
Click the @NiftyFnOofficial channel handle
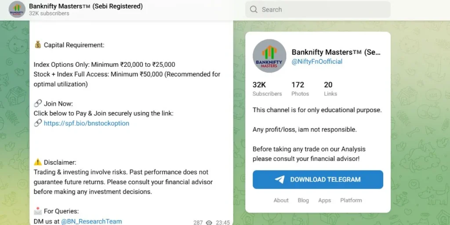[x=317, y=62]
